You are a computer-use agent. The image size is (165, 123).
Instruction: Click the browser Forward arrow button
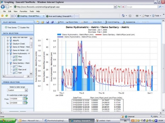[7, 7]
